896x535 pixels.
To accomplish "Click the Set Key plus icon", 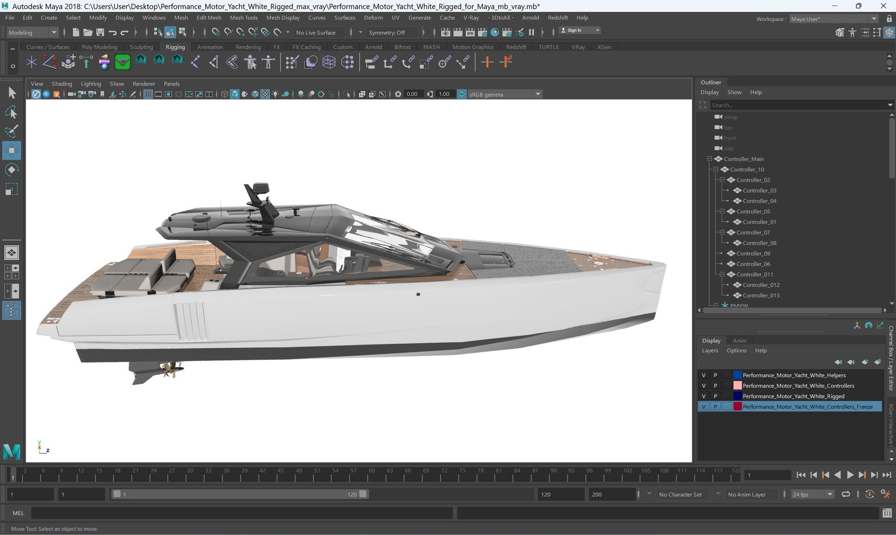I will [487, 62].
